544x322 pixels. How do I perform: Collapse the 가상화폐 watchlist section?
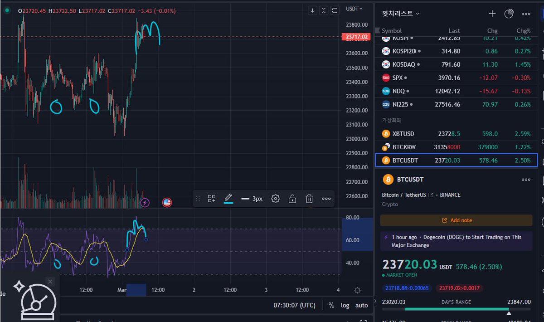click(392, 120)
